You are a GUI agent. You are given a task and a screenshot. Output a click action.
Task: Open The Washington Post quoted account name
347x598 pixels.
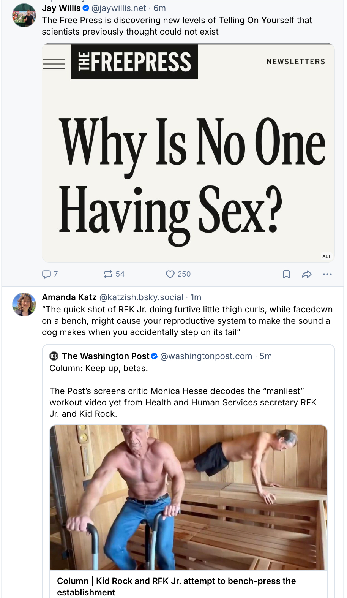(106, 356)
